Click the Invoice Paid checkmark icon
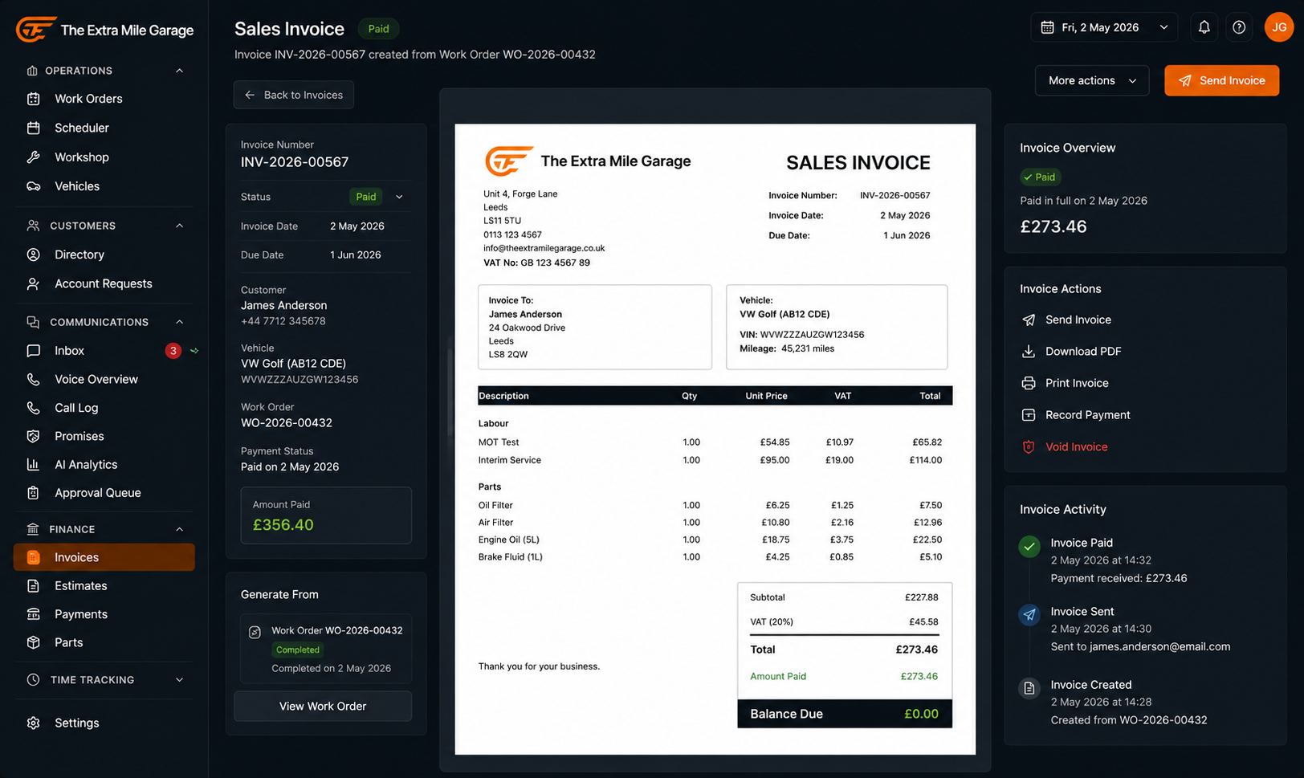This screenshot has height=778, width=1304. pyautogui.click(x=1029, y=546)
